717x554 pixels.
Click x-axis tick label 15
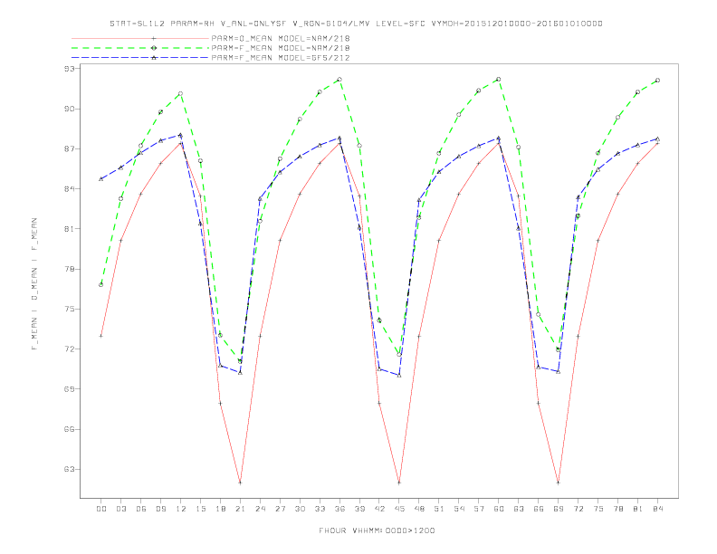(200, 509)
